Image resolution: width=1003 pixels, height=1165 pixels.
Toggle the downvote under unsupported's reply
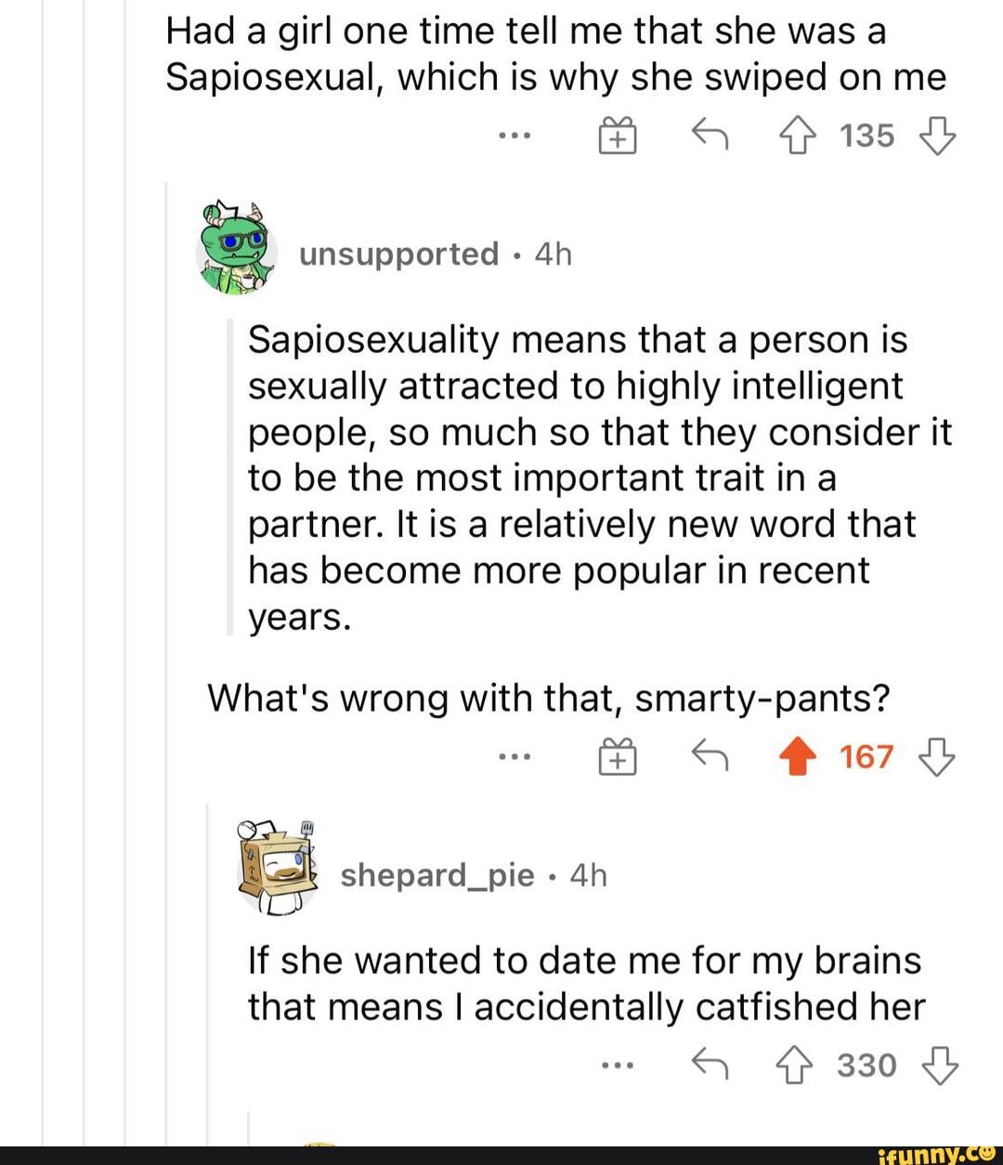(937, 757)
